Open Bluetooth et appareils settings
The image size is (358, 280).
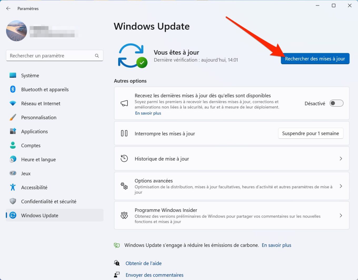click(54, 90)
